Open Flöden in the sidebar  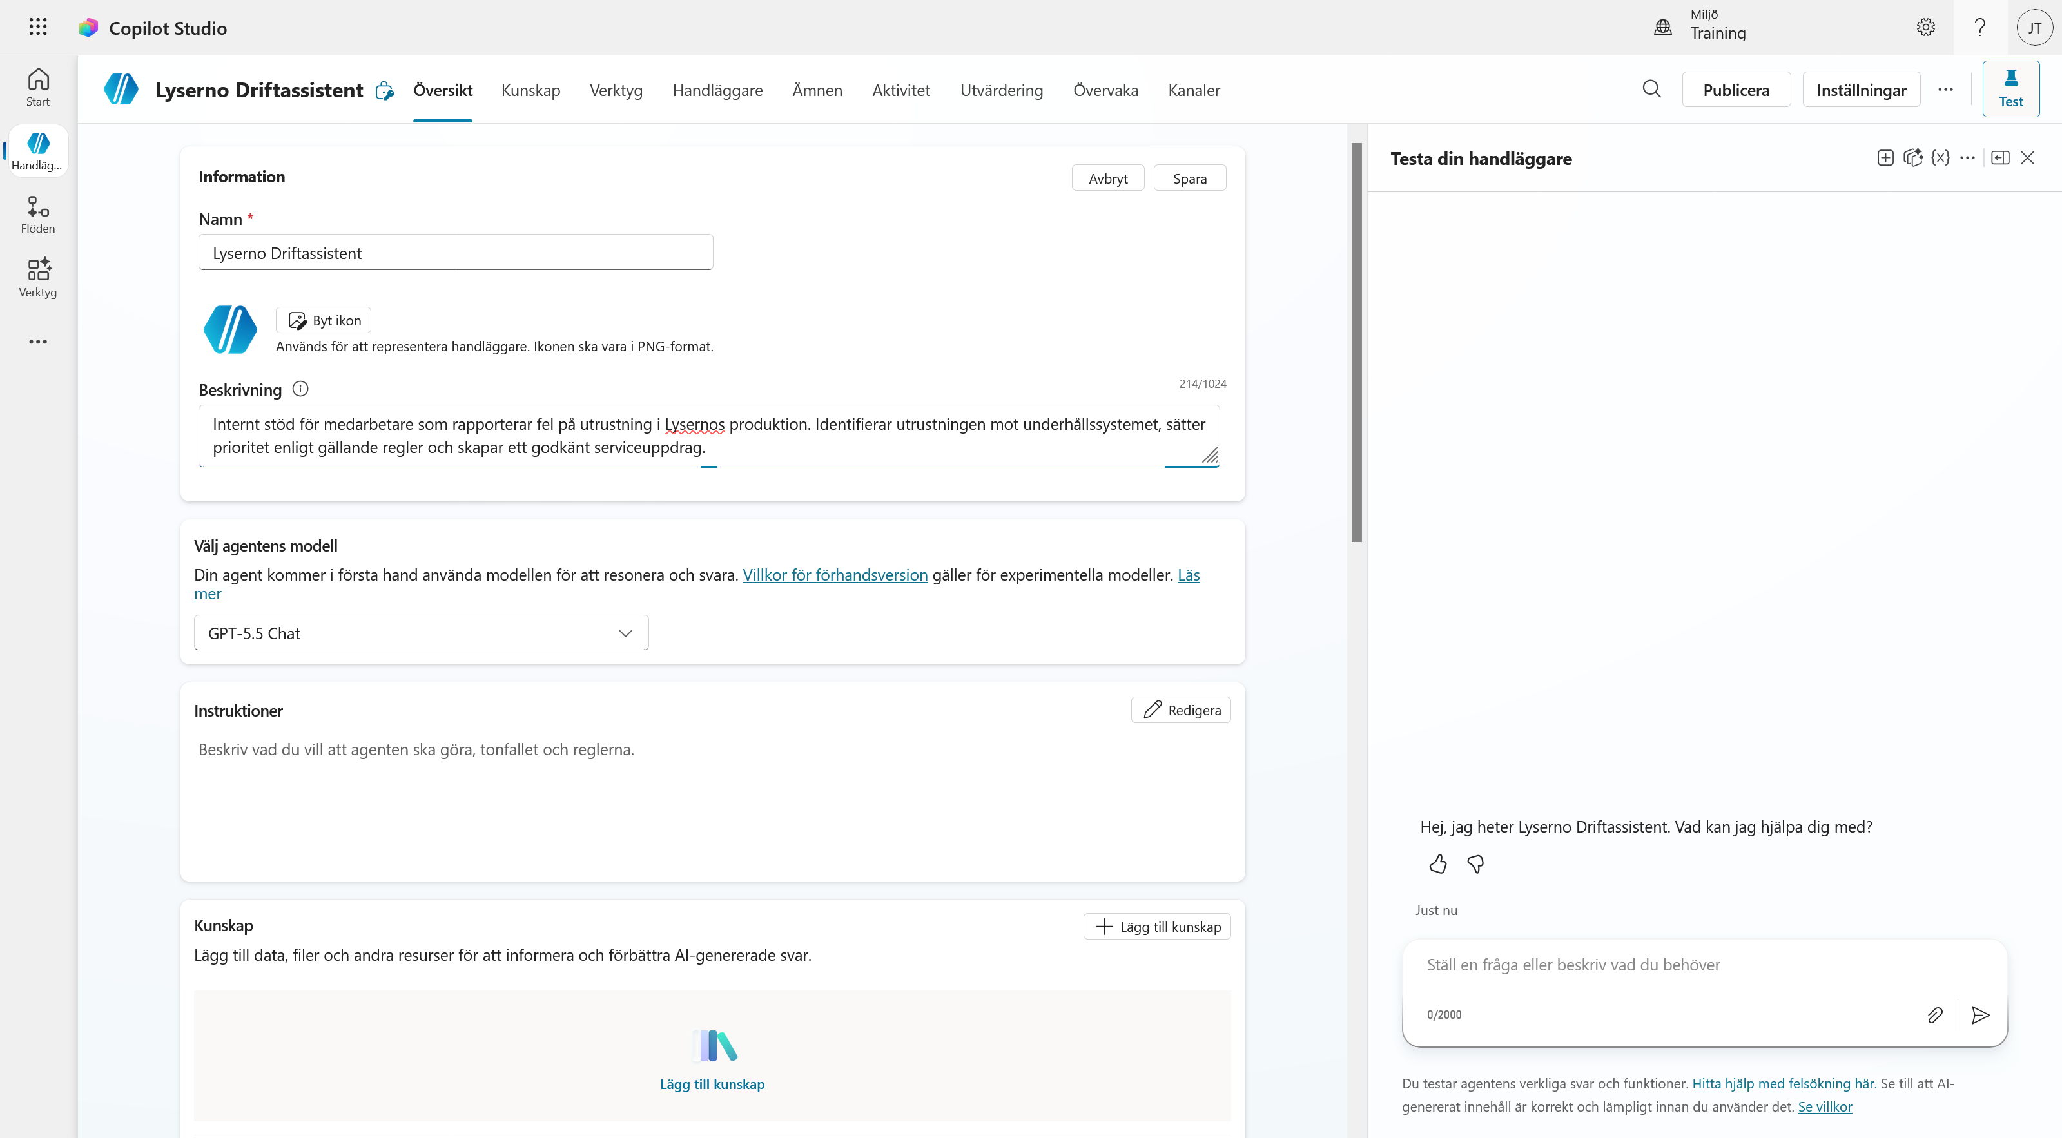pyautogui.click(x=37, y=215)
